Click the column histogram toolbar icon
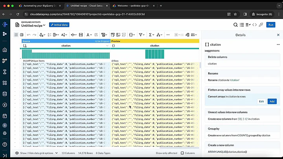283x159 pixels. [187, 35]
